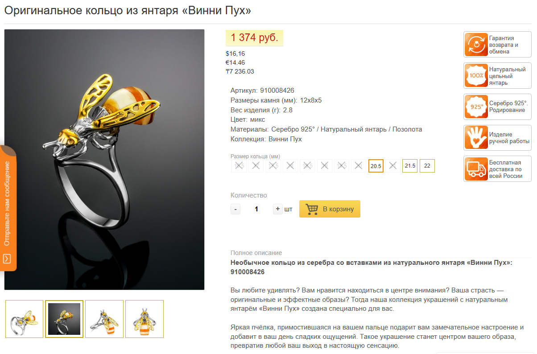Select ring size 20.5
This screenshot has width=537, height=354.
[376, 166]
